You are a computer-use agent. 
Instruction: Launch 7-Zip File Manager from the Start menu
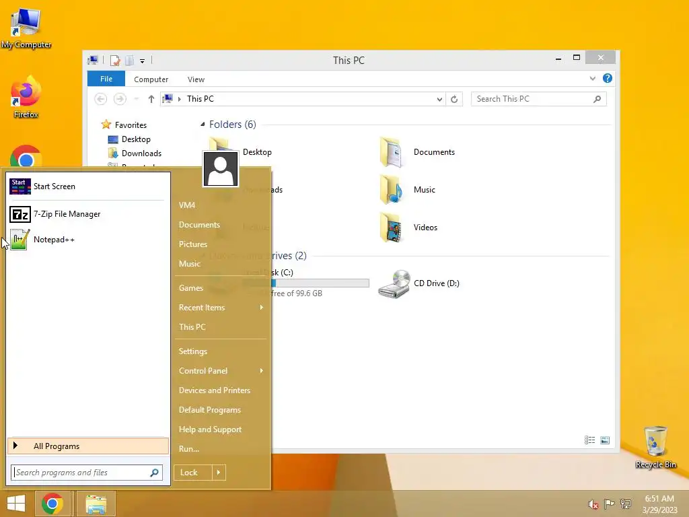pos(88,214)
